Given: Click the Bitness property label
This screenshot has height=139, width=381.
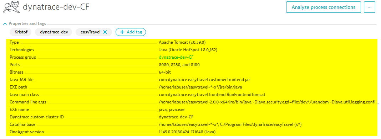Looking at the screenshot, I should point(16,72).
